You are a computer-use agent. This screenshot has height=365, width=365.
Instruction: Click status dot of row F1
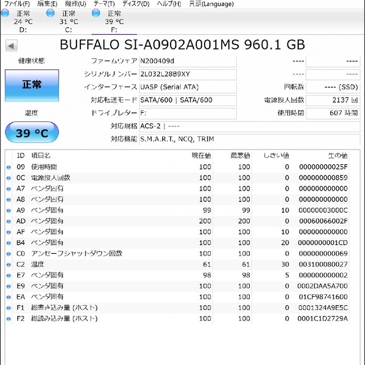9,308
